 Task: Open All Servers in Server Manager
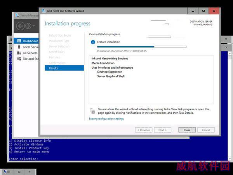26,53
